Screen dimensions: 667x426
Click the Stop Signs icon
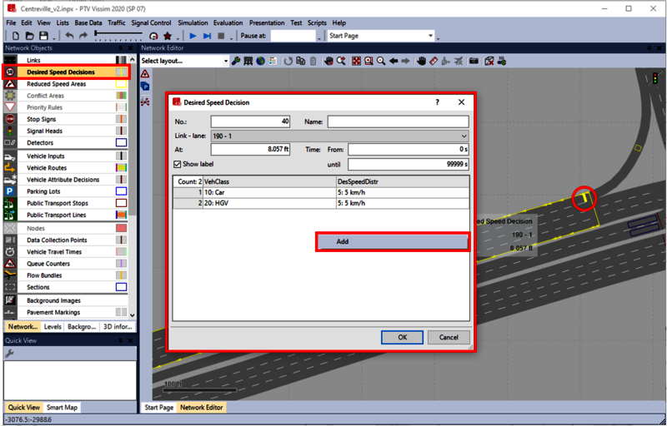10,120
